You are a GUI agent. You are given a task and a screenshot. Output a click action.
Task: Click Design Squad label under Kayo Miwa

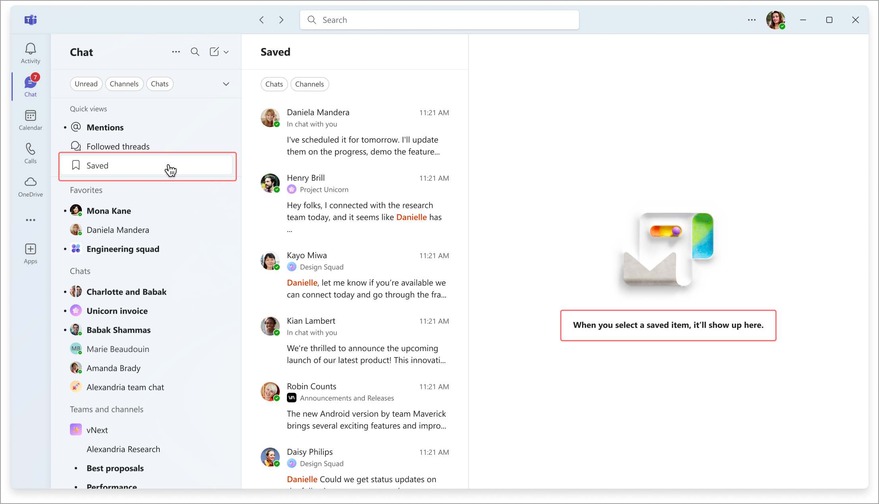[x=321, y=267]
